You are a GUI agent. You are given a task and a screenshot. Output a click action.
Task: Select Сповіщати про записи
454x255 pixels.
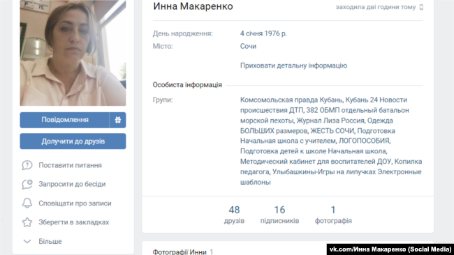pos(75,203)
